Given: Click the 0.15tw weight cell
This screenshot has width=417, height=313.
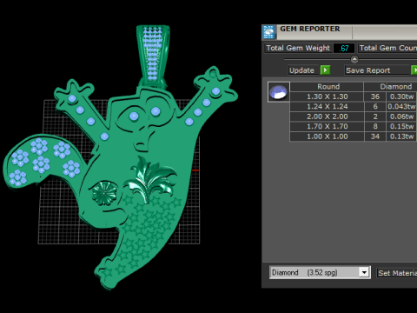Looking at the screenshot, I should tap(401, 126).
